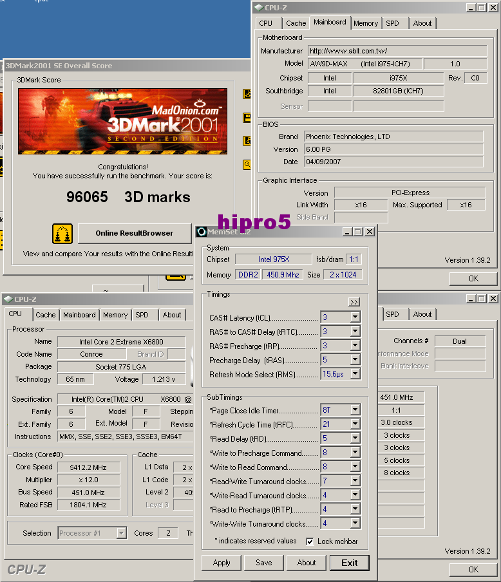The image size is (501, 582).
Task: Click the Rated FSB value 1804.1 MHz
Action: click(x=88, y=505)
